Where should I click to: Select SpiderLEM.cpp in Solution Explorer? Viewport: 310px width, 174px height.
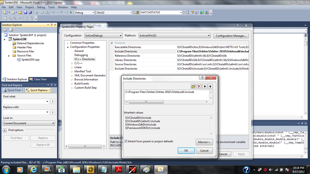tap(30, 60)
